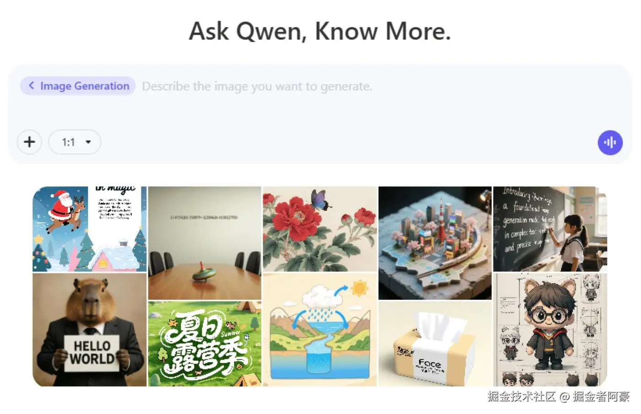Select the Santa on reindeer thumbnail

pyautogui.click(x=90, y=229)
